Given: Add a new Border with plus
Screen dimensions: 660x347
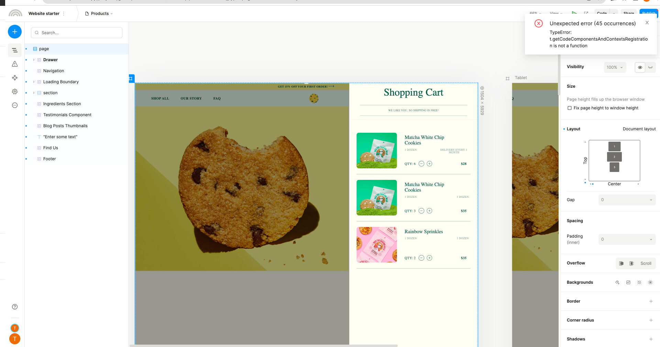Looking at the screenshot, I should (651, 301).
